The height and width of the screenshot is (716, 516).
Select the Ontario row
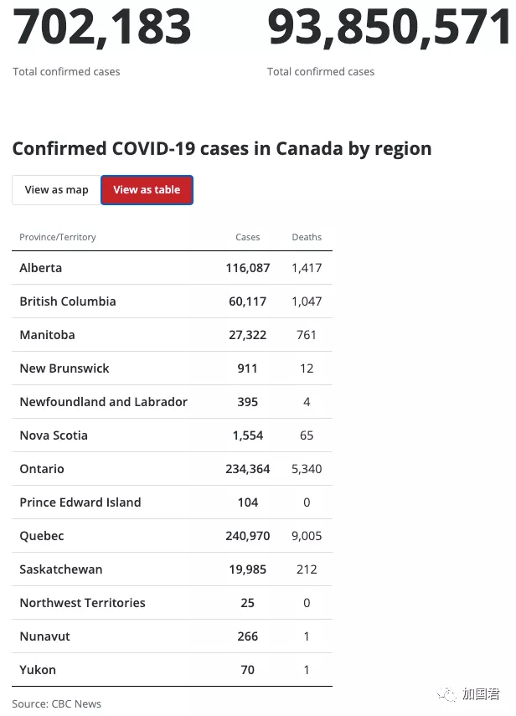tap(173, 468)
